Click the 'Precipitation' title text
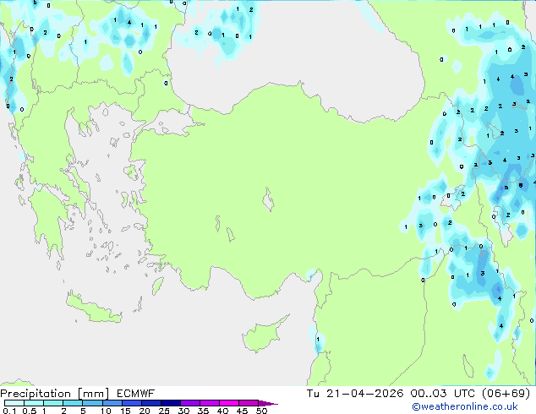Screen dimensions: 536x414 click(x=36, y=394)
